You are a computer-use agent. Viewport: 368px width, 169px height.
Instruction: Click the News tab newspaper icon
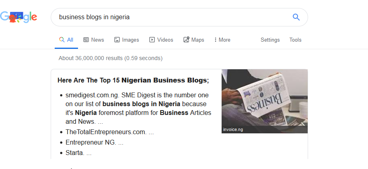[86, 40]
